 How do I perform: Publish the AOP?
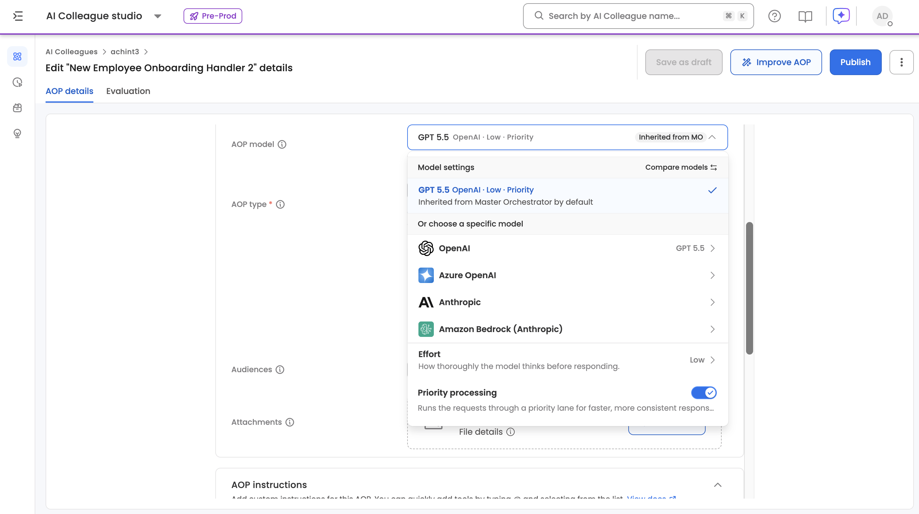(855, 62)
